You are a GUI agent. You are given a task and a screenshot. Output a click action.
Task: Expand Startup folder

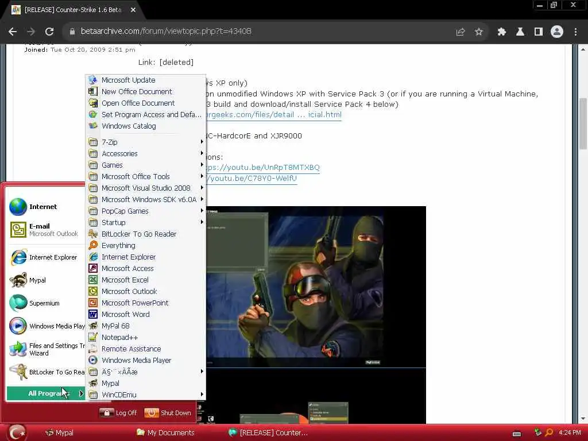145,222
